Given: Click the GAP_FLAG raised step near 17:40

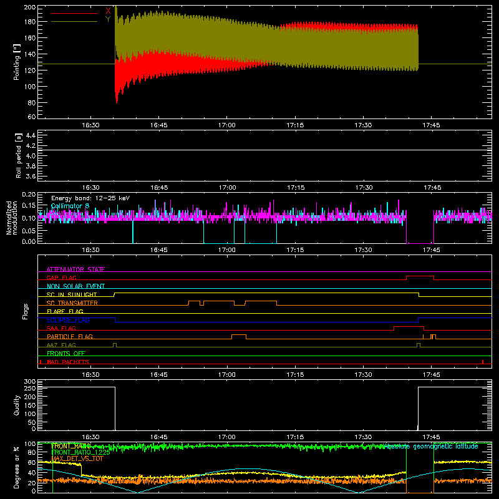Looking at the screenshot, I should pos(420,276).
